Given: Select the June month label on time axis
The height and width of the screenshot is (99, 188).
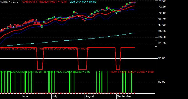Looking at the screenshot, I should (x=25, y=96).
